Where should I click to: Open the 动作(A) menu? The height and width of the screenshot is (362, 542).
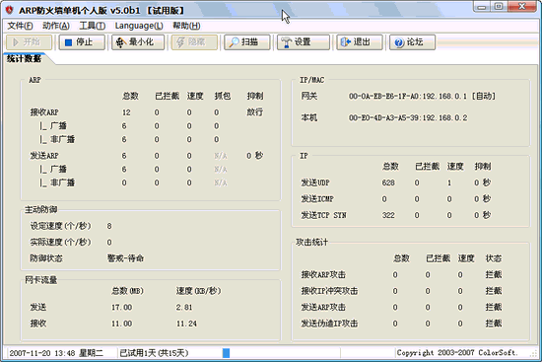coord(56,26)
